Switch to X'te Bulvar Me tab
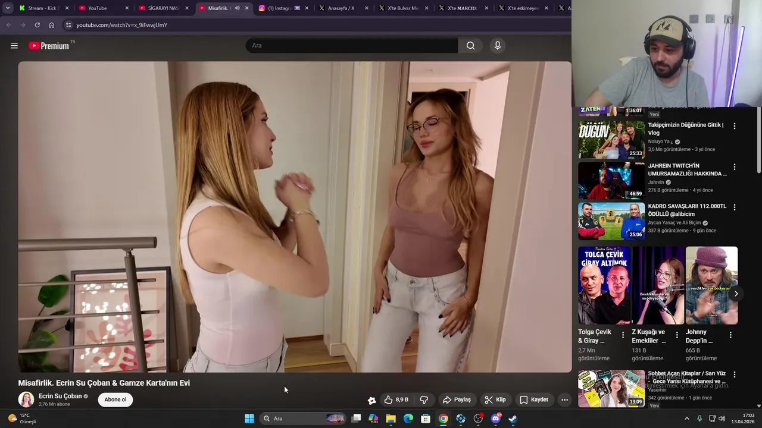The height and width of the screenshot is (428, 762). [x=402, y=8]
